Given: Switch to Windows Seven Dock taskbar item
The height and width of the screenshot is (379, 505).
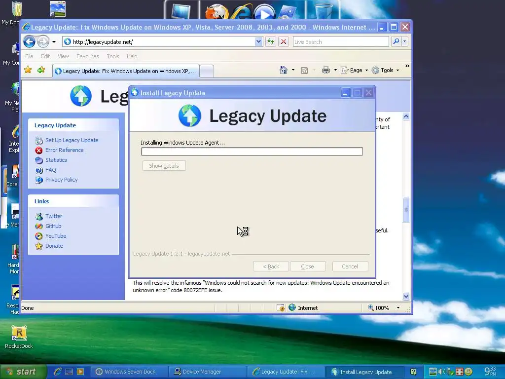Looking at the screenshot, I should 130,372.
